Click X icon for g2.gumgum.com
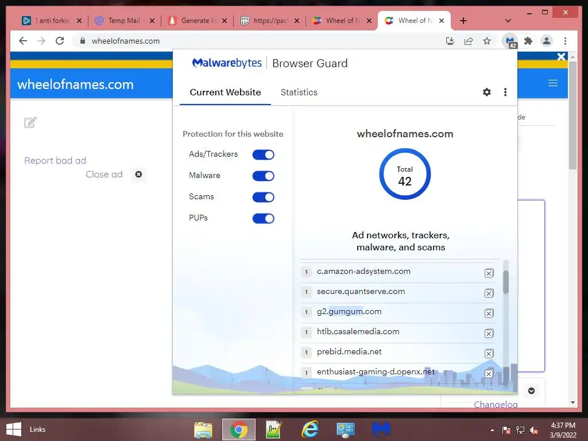Screen dimensions: 588x441 coord(489,313)
